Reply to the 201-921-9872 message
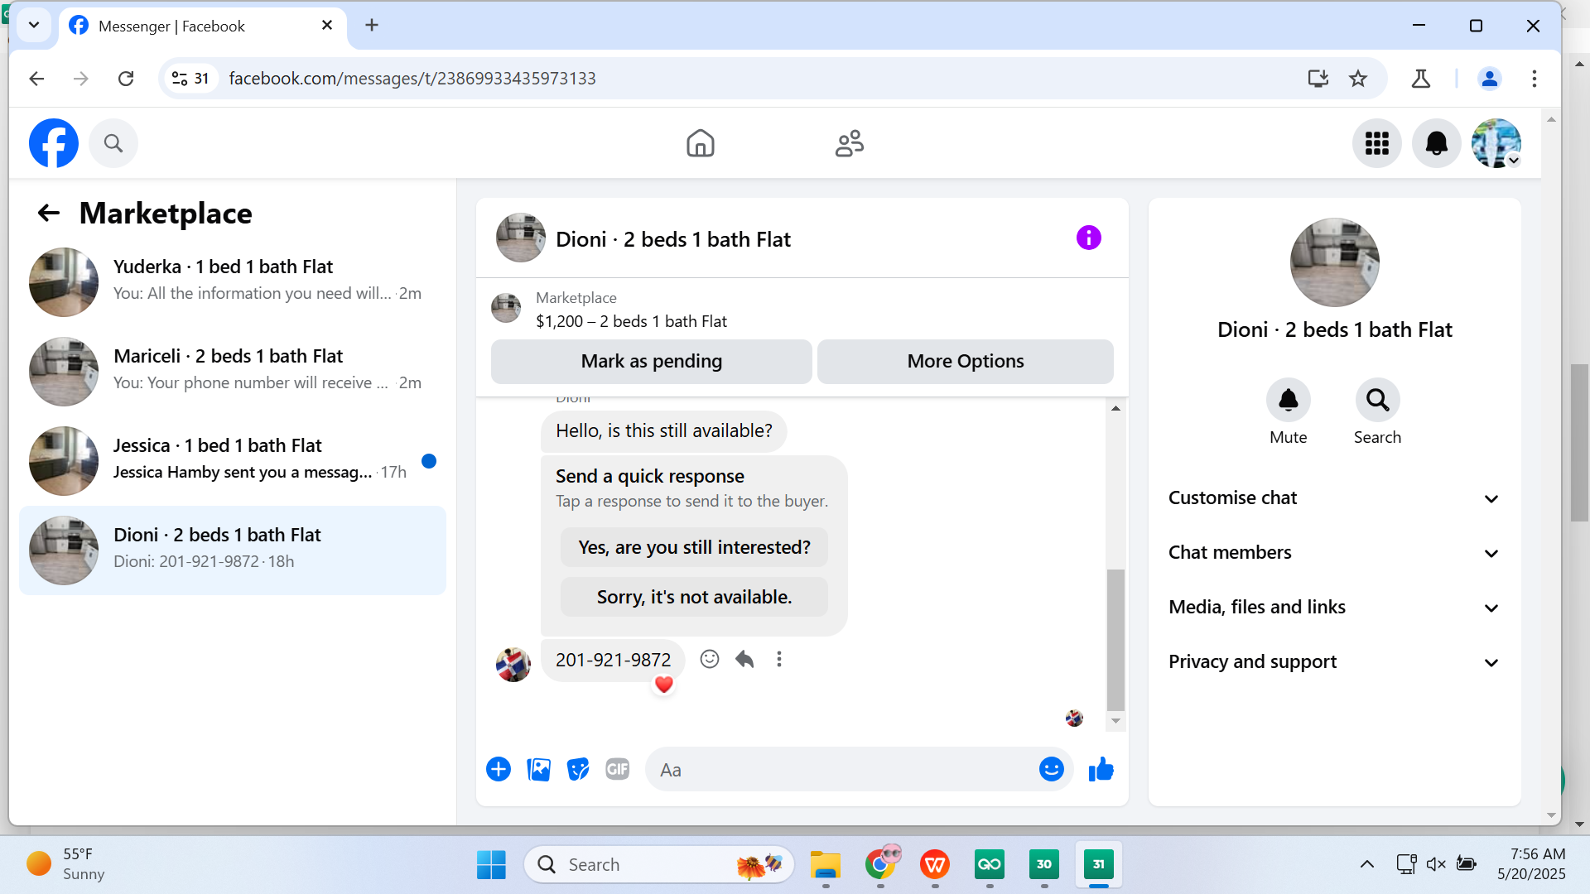The height and width of the screenshot is (894, 1590). coord(744,660)
